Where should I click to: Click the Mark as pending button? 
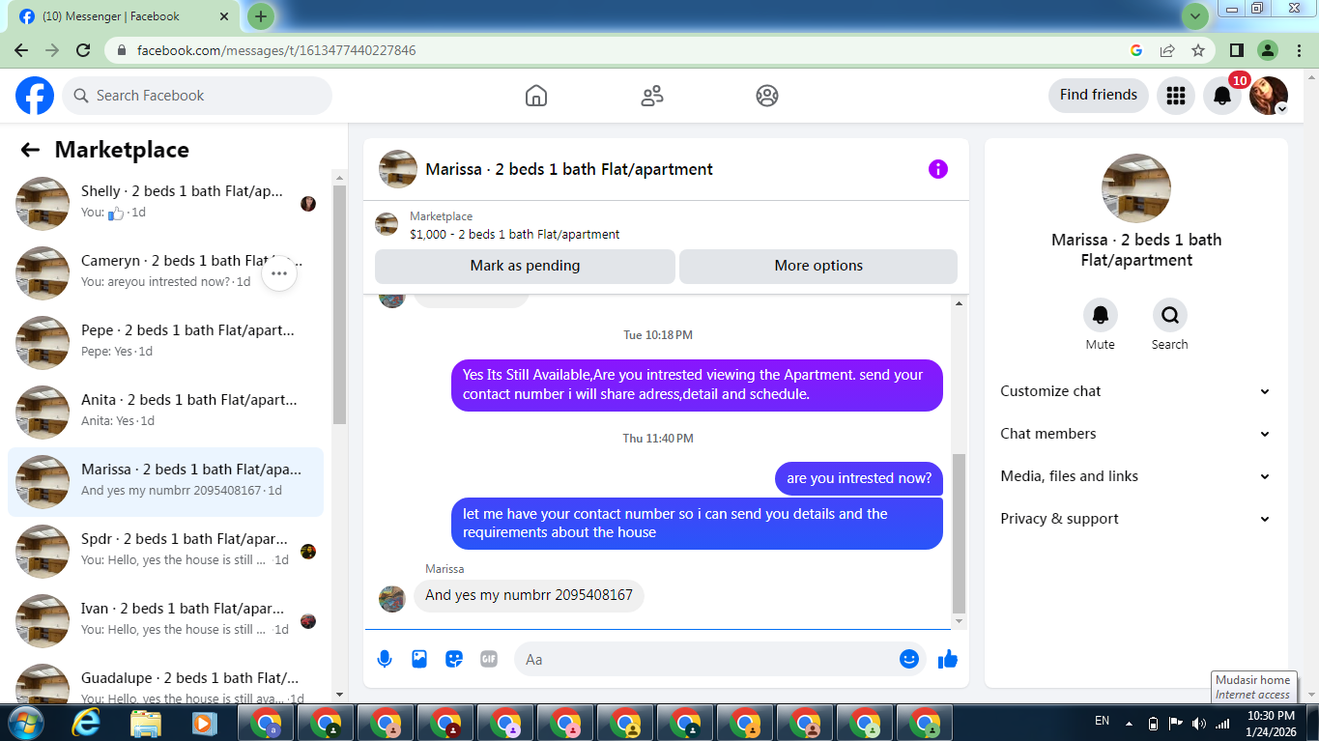(x=525, y=266)
